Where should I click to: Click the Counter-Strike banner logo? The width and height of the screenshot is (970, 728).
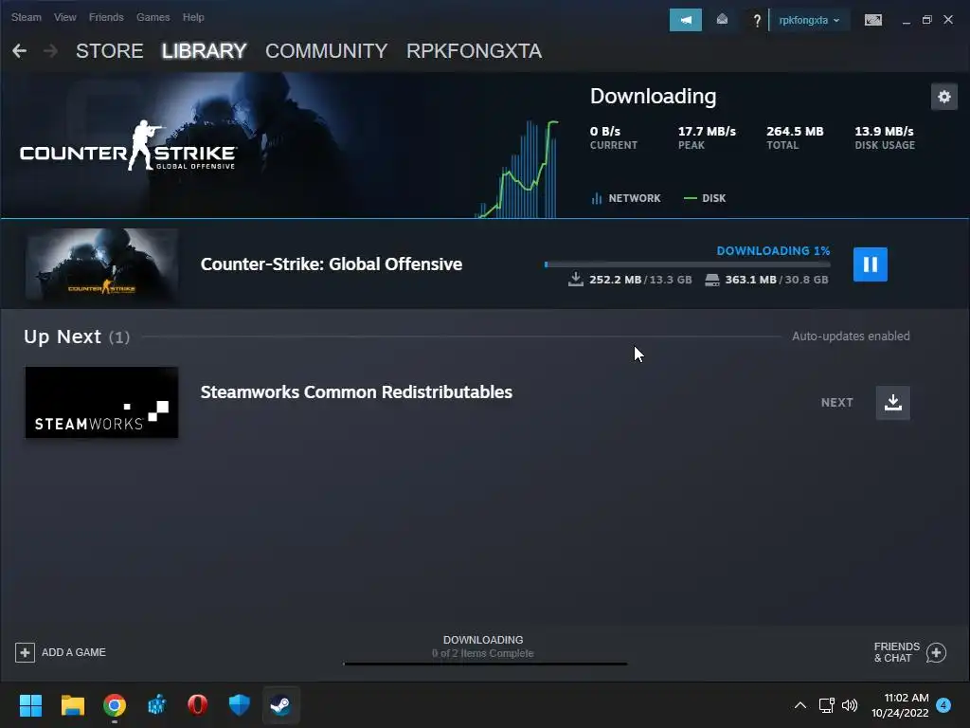(x=128, y=146)
